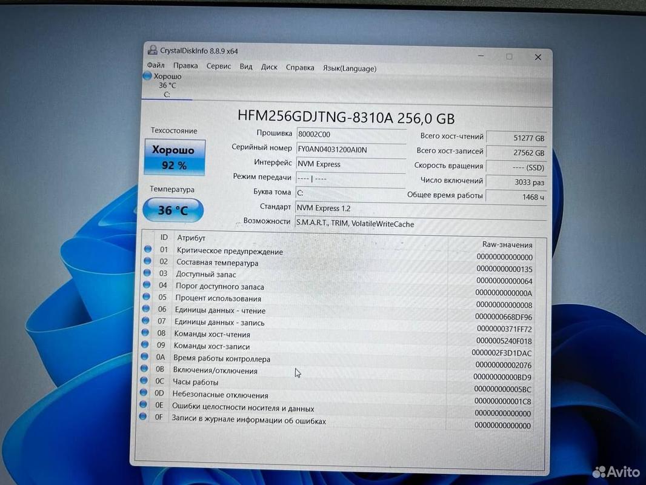Click the status dot for attribute 08
The image size is (646, 485).
click(x=145, y=332)
